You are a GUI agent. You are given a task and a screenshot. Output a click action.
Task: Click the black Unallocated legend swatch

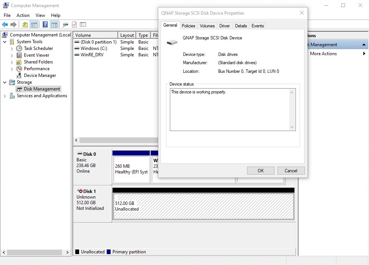(77, 252)
